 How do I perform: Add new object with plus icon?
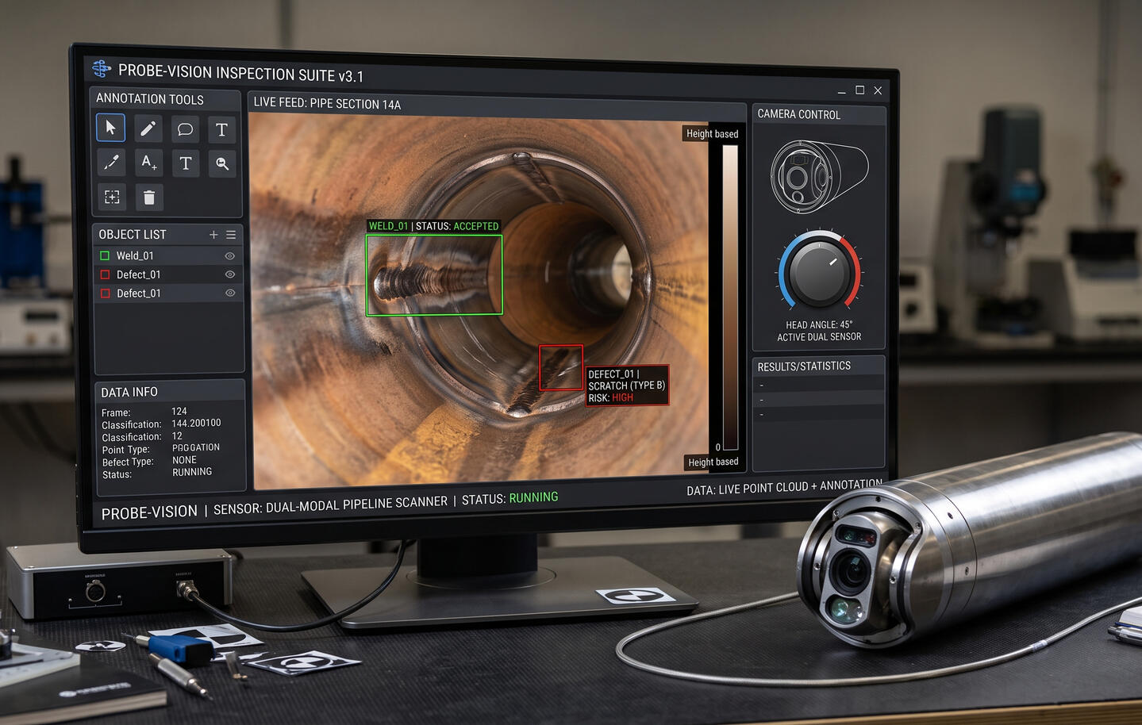(213, 235)
